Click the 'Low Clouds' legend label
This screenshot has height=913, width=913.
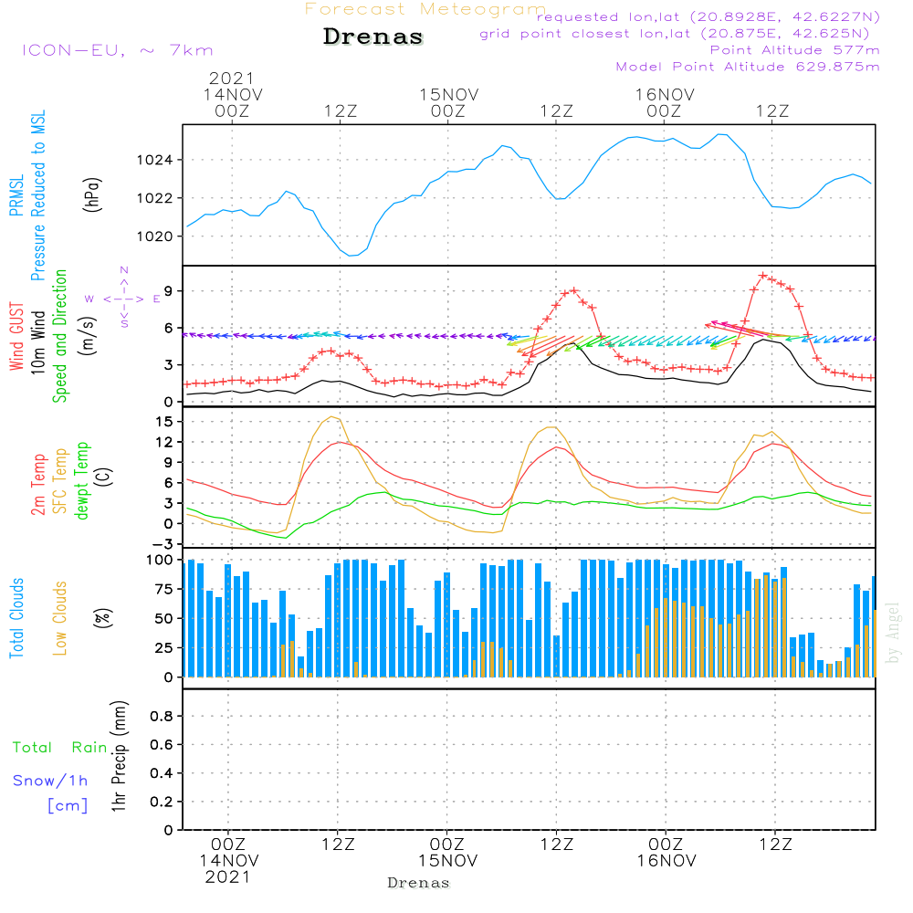60,618
